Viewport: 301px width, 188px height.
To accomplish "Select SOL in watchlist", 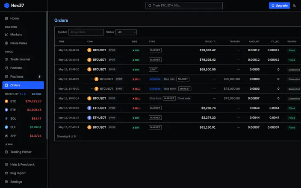I will coord(23,118).
